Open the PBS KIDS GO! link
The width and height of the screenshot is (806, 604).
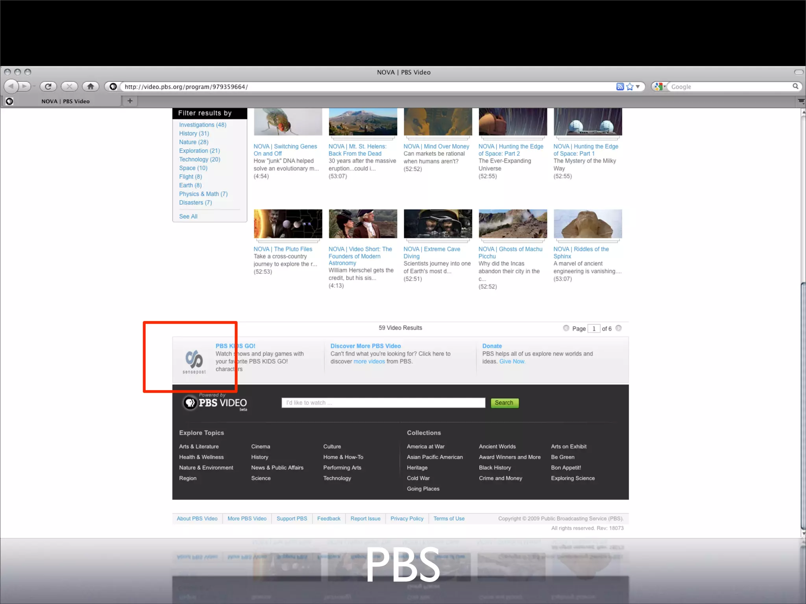(235, 346)
